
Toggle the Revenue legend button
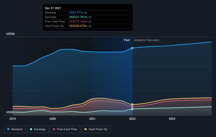pos(15,129)
